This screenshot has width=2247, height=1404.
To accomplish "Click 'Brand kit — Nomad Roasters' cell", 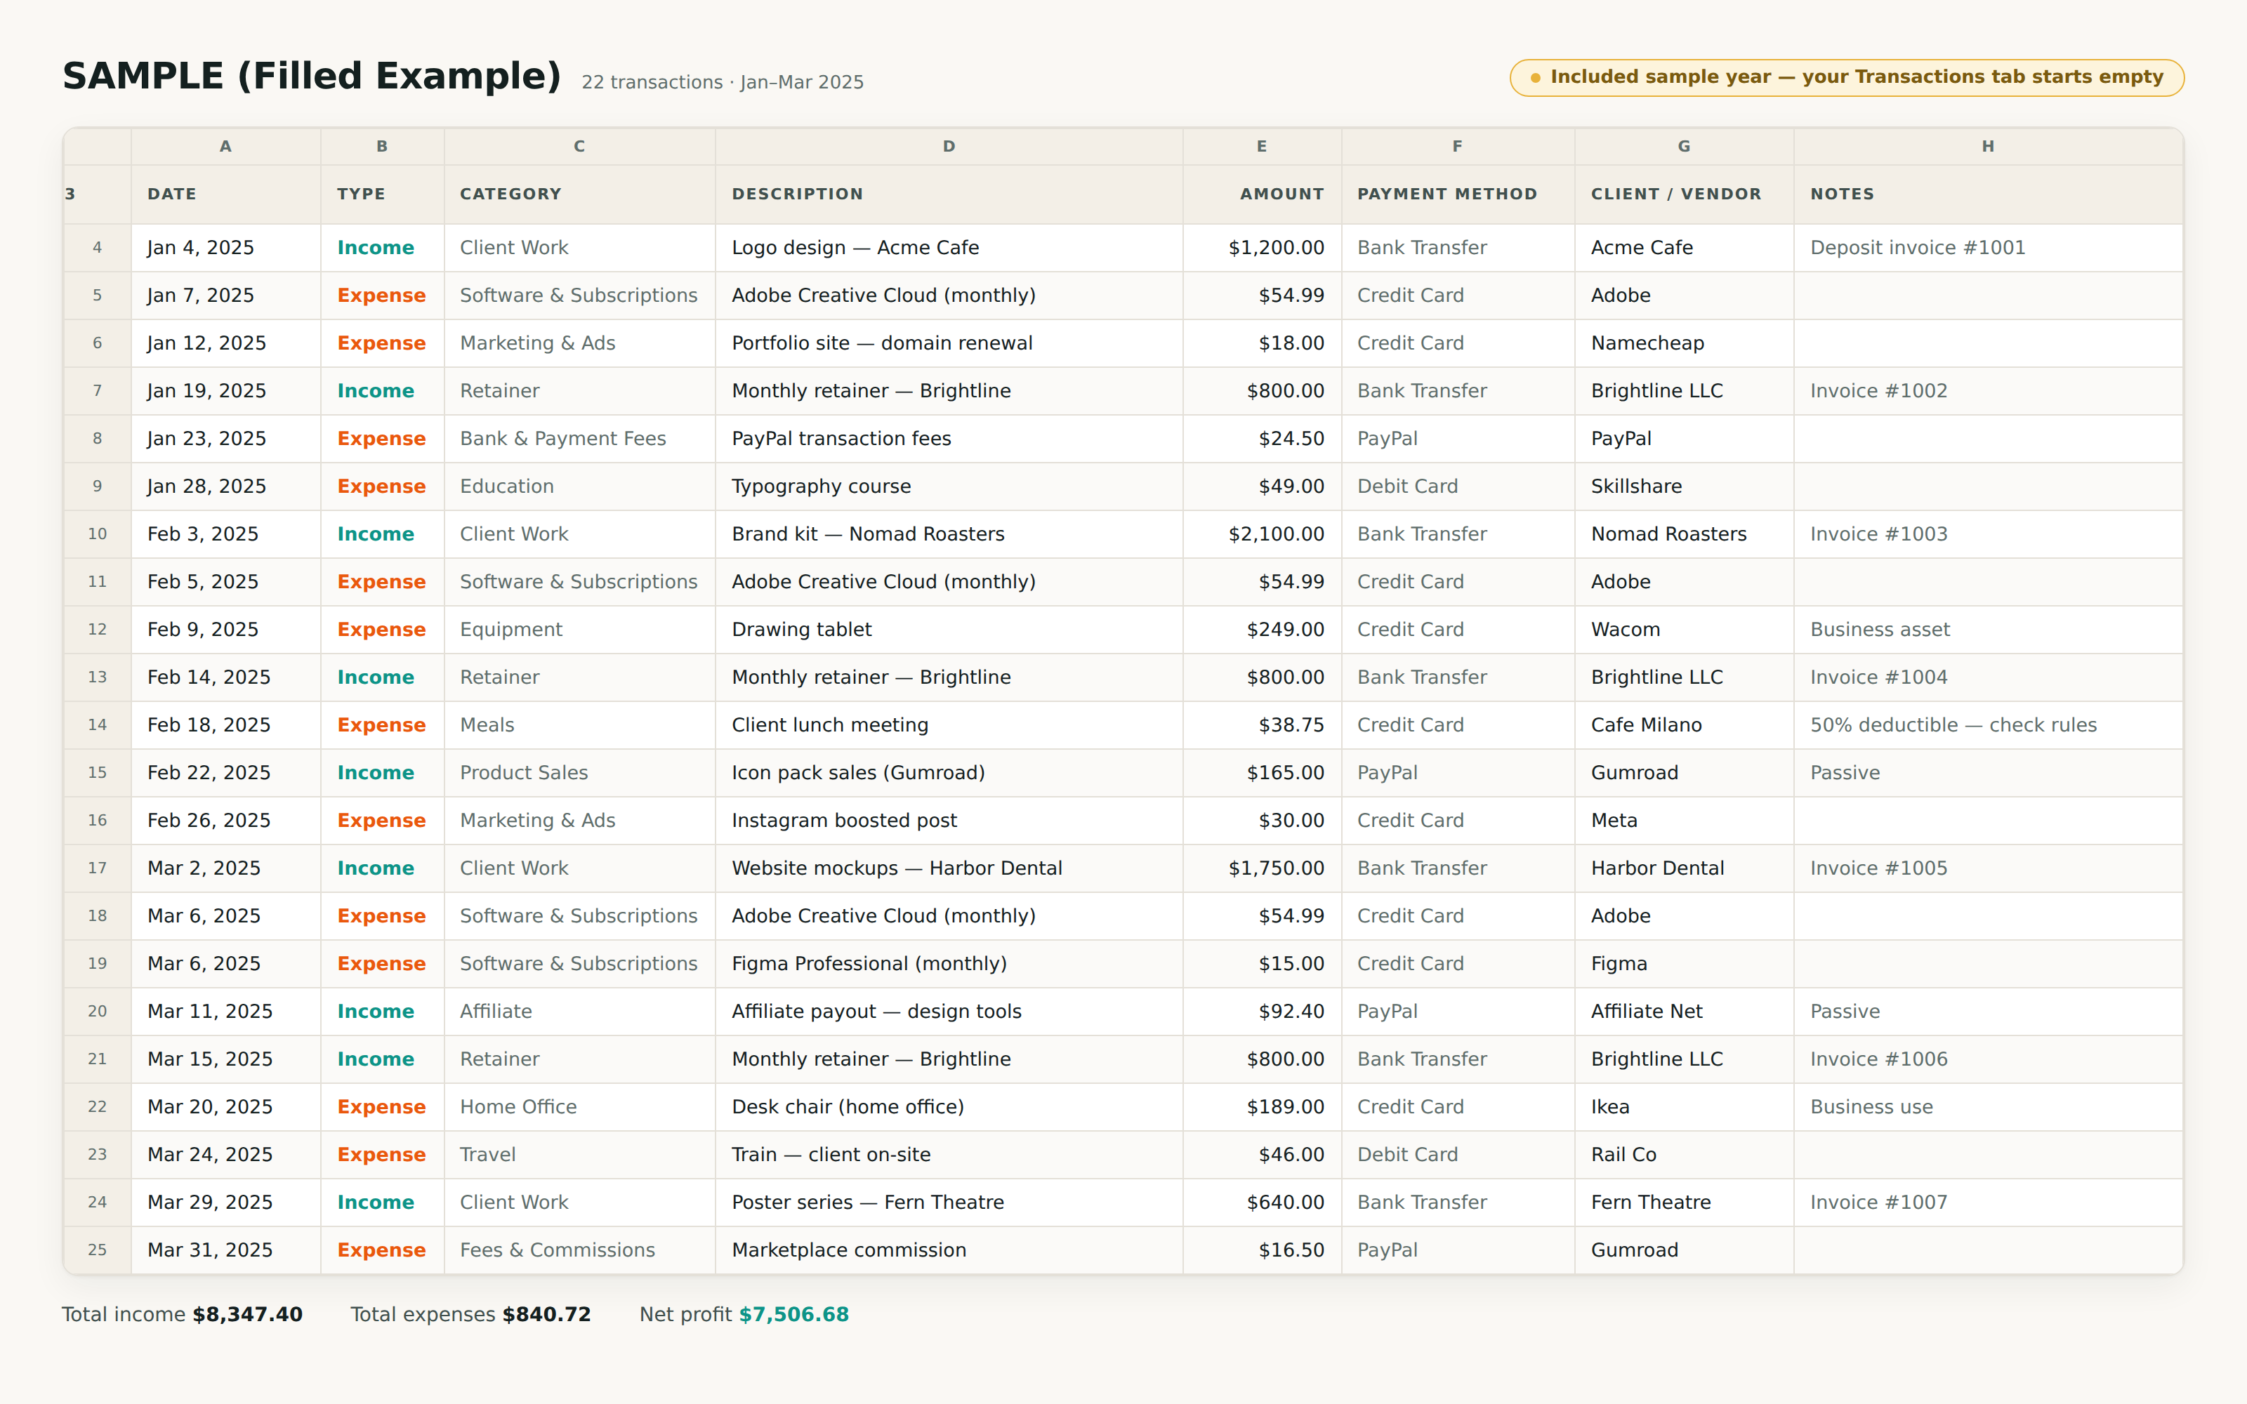I will tap(949, 534).
